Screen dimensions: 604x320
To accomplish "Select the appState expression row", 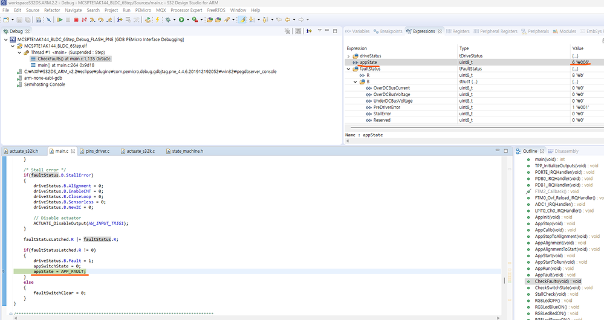I will (x=474, y=62).
